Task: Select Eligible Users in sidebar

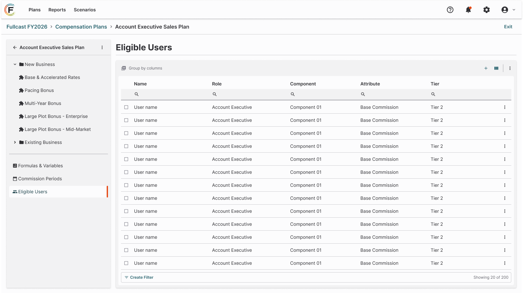Action: [59, 192]
